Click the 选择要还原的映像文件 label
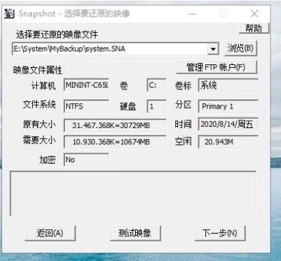The width and height of the screenshot is (281, 261). 57,34
